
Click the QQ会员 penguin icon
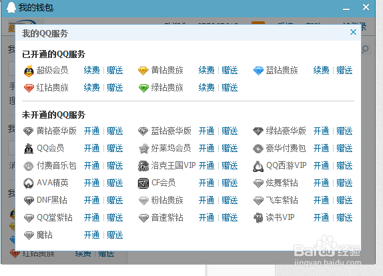tap(29, 149)
